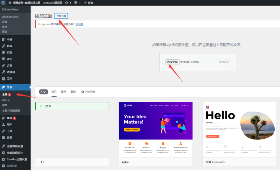Open the Astra theme preview thumbnail
The width and height of the screenshot is (280, 170).
tap(155, 130)
